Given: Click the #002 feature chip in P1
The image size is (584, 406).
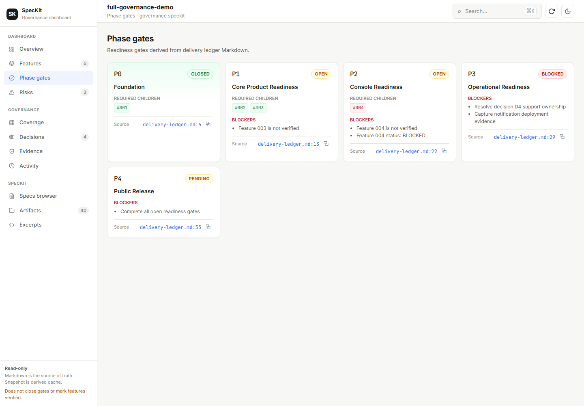Looking at the screenshot, I should pos(240,108).
